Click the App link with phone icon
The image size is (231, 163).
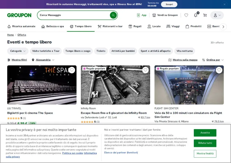point(142,15)
